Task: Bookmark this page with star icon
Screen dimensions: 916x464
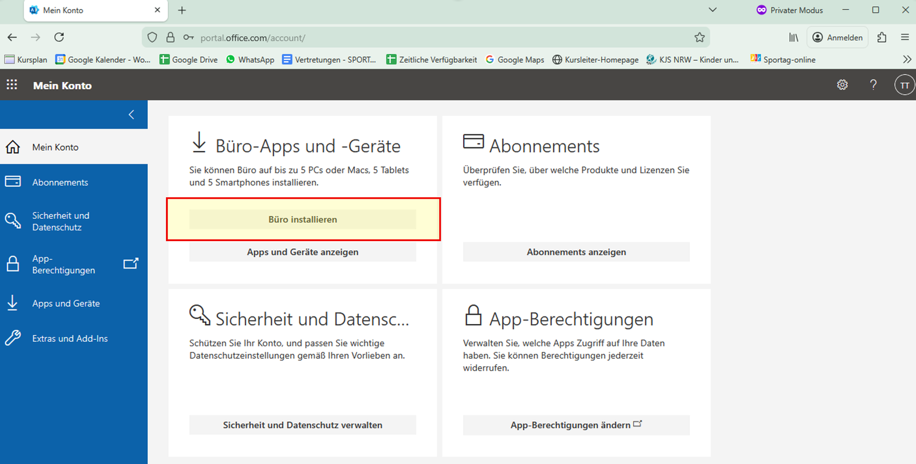Action: pyautogui.click(x=699, y=38)
